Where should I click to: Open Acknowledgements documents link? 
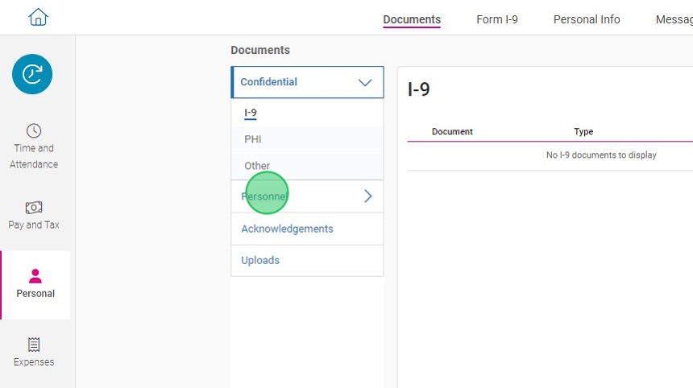(287, 229)
